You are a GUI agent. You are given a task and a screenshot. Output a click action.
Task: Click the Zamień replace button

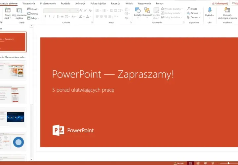193,13
